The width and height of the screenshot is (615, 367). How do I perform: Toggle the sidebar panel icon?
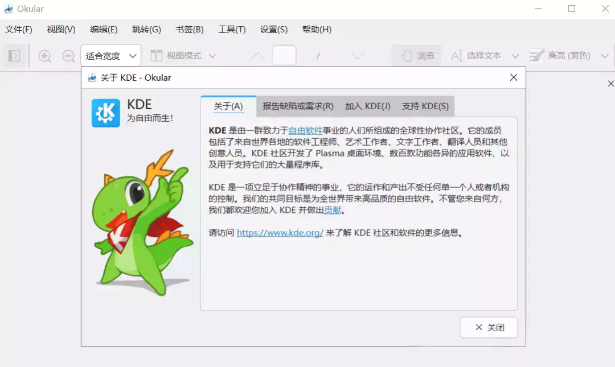[x=14, y=56]
